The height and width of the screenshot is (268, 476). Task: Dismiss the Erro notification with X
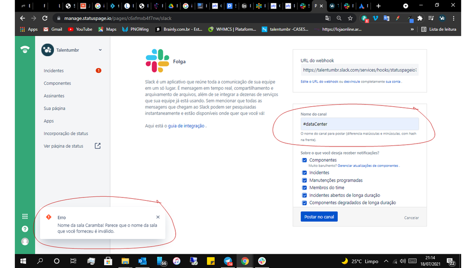pyautogui.click(x=158, y=217)
